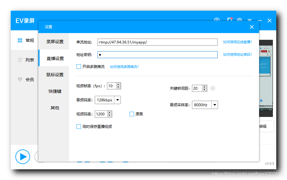Click the diamond icon beside 会员

point(20,79)
